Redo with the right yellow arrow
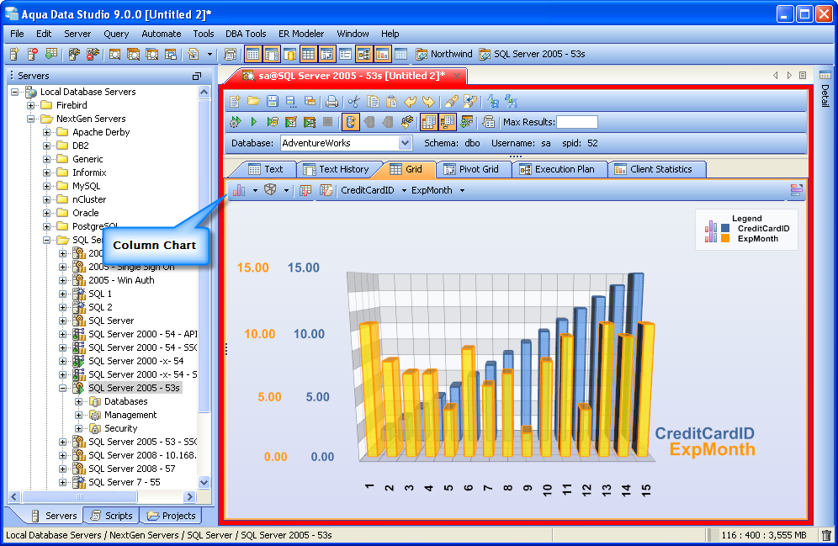The height and width of the screenshot is (546, 838). (x=428, y=101)
